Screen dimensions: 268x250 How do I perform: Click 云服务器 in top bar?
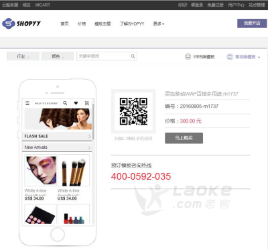tap(10, 5)
